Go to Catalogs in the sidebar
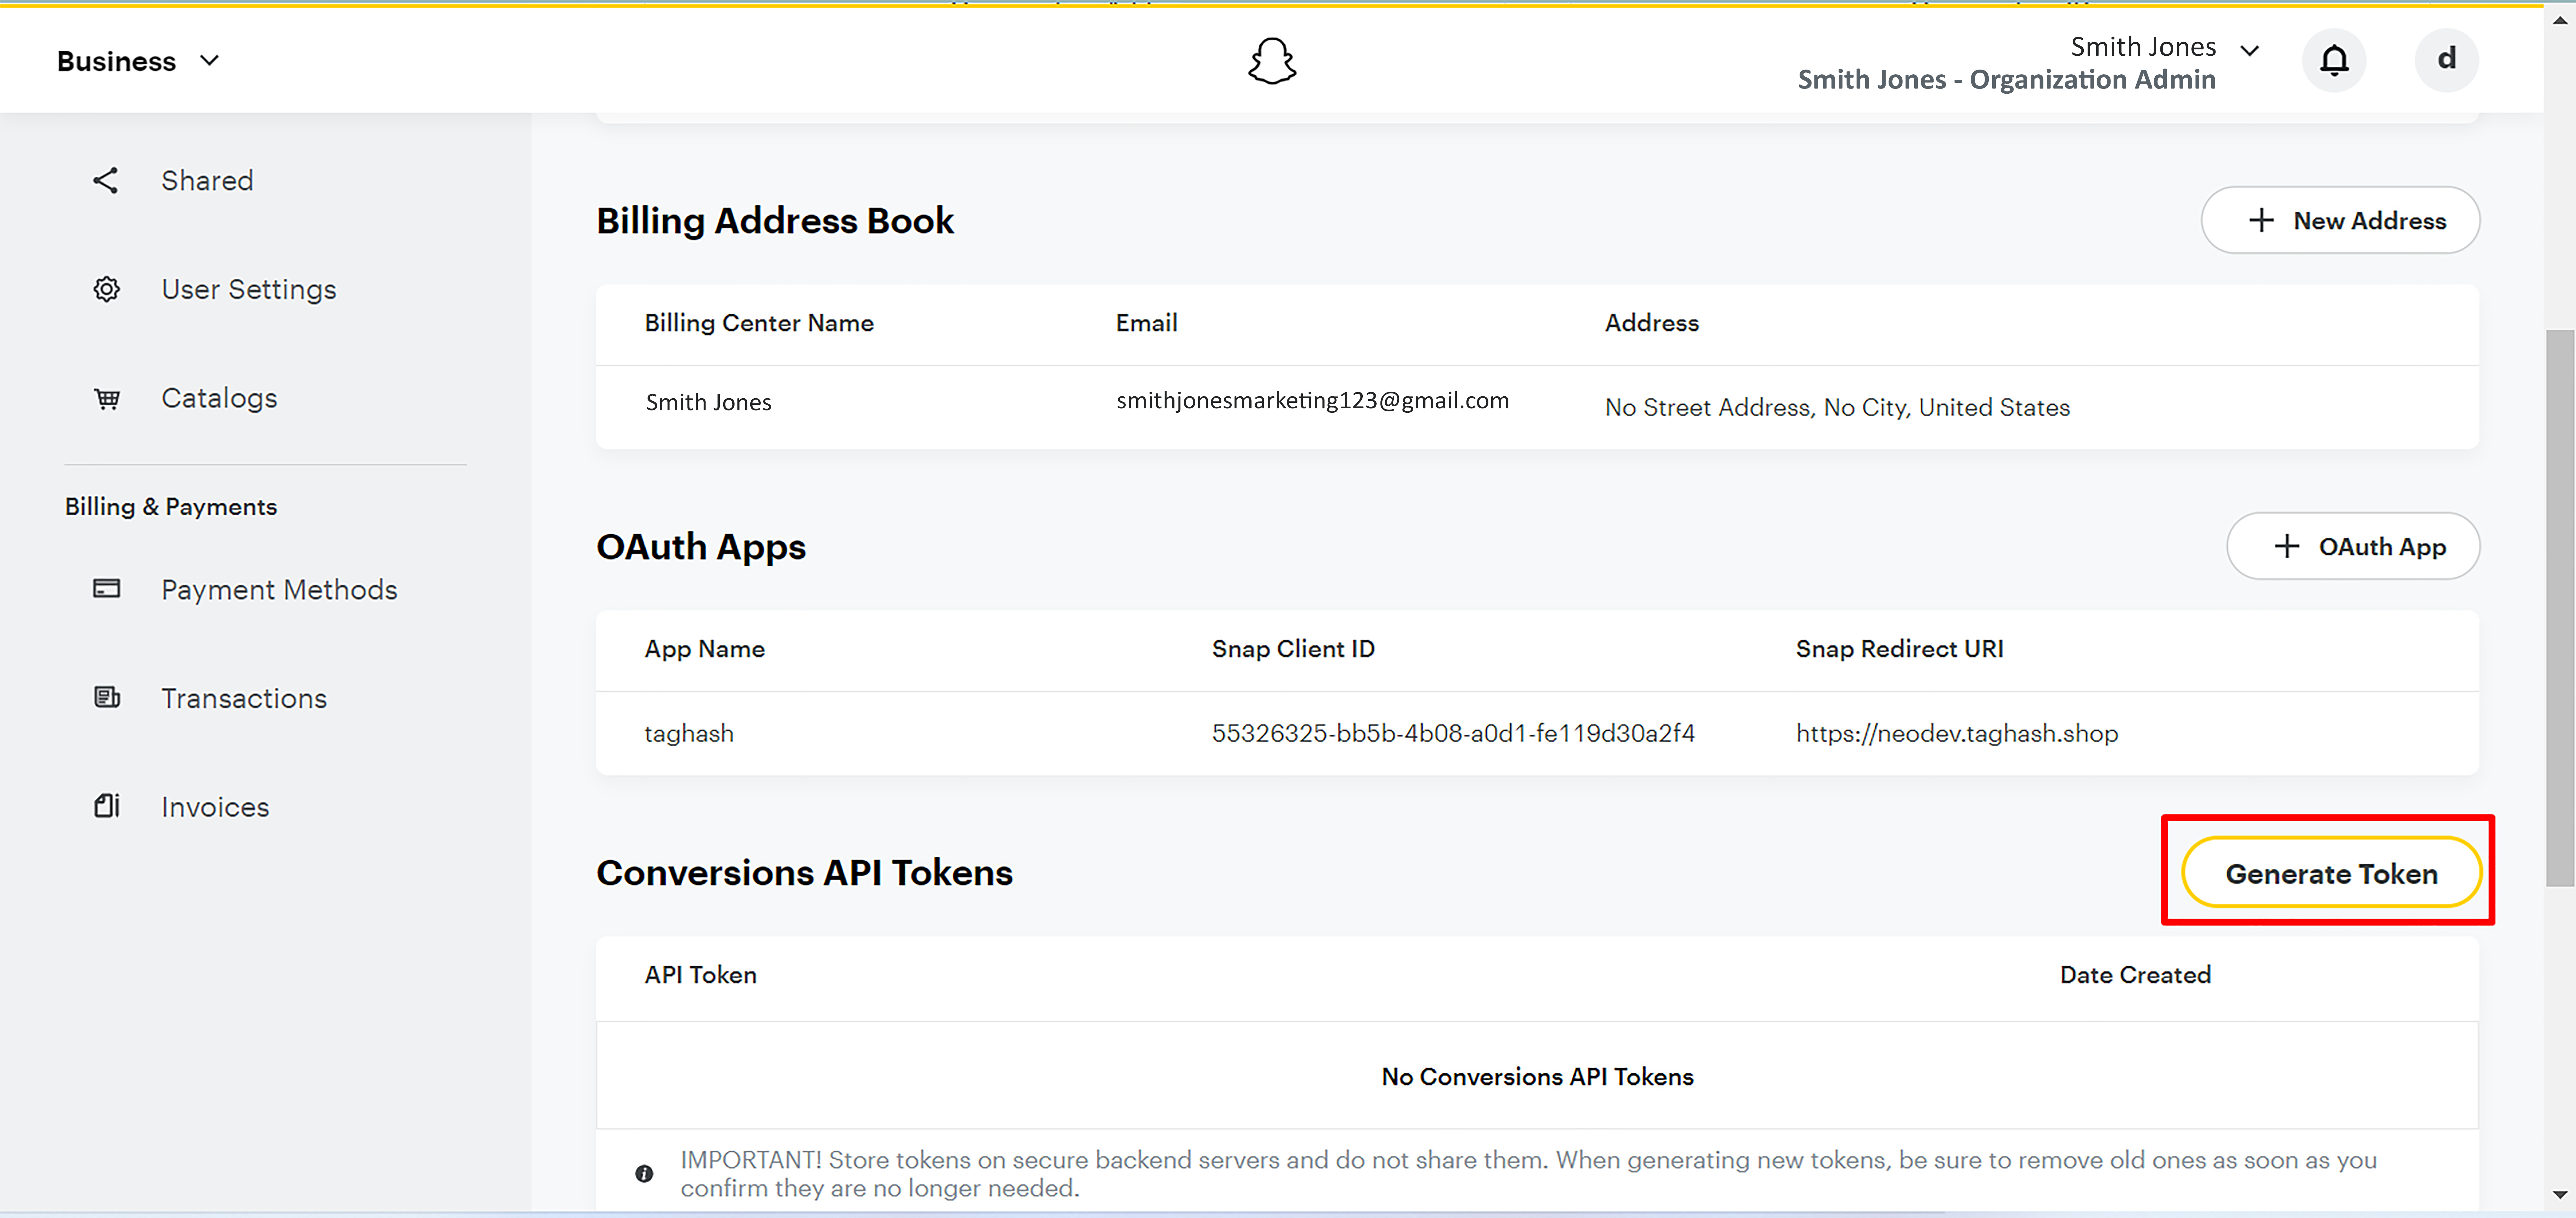This screenshot has width=2576, height=1218. 219,399
